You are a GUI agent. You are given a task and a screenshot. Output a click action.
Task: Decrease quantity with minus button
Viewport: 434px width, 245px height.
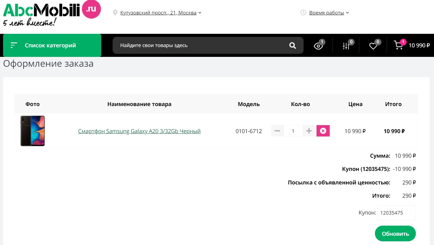[x=277, y=131]
